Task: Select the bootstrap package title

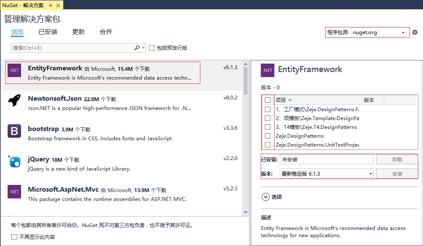Action: click(43, 129)
